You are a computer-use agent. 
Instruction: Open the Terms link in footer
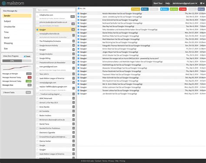pyautogui.click(x=105, y=161)
